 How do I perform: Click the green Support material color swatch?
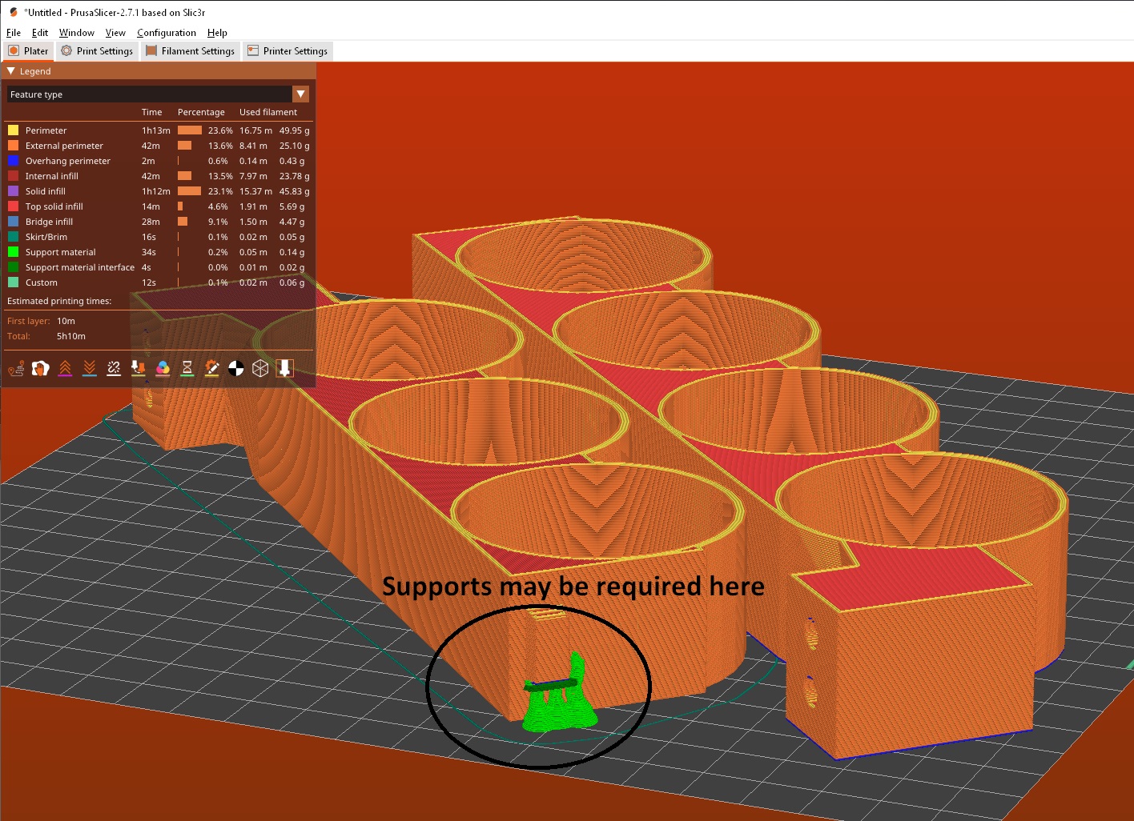click(x=13, y=252)
